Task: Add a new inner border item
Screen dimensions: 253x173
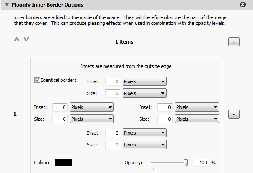Action: [x=234, y=42]
